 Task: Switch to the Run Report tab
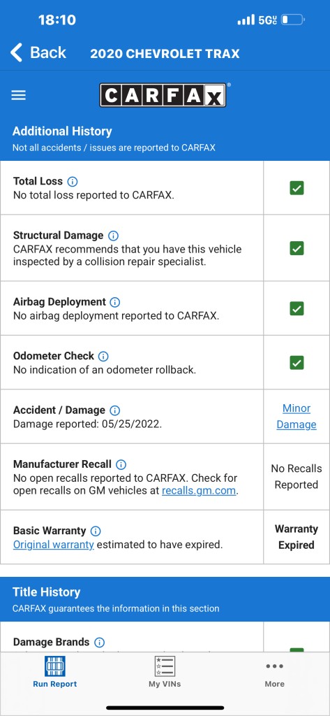54,672
